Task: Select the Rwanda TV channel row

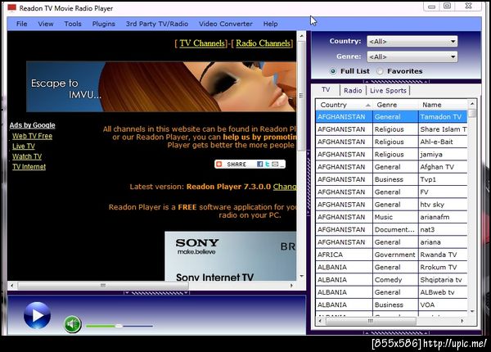Action: [391, 255]
